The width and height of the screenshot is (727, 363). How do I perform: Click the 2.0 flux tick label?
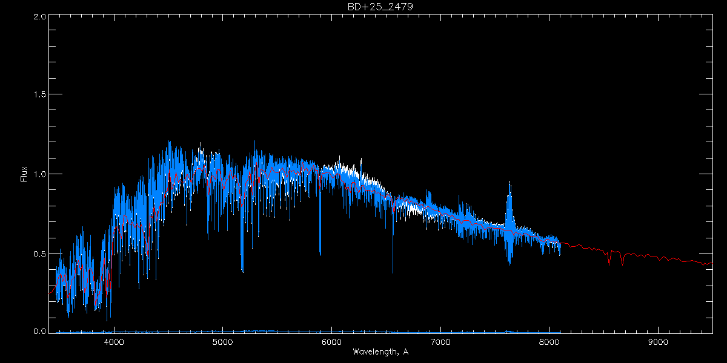[x=40, y=17]
